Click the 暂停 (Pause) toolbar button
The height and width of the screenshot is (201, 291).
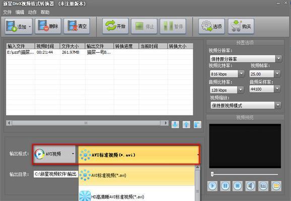[x=173, y=26]
